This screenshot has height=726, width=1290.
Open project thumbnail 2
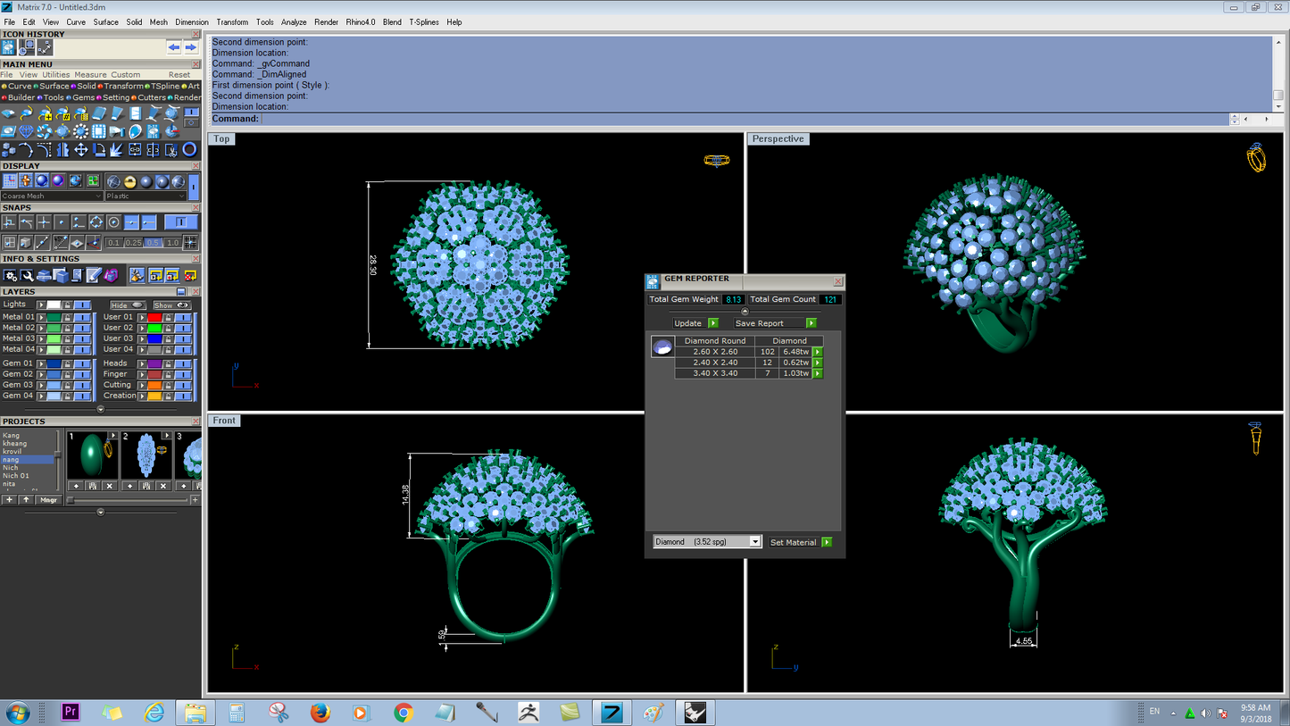(146, 455)
